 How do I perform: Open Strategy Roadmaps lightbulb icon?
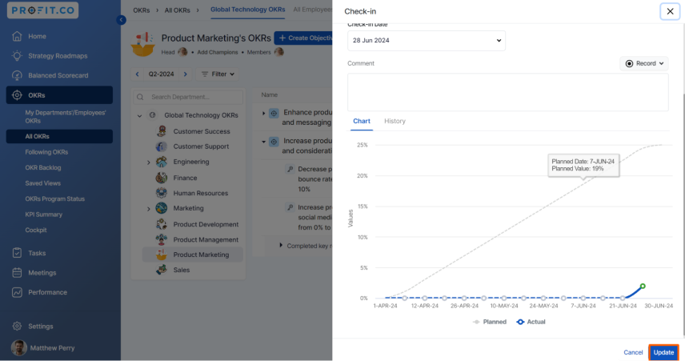coord(17,56)
